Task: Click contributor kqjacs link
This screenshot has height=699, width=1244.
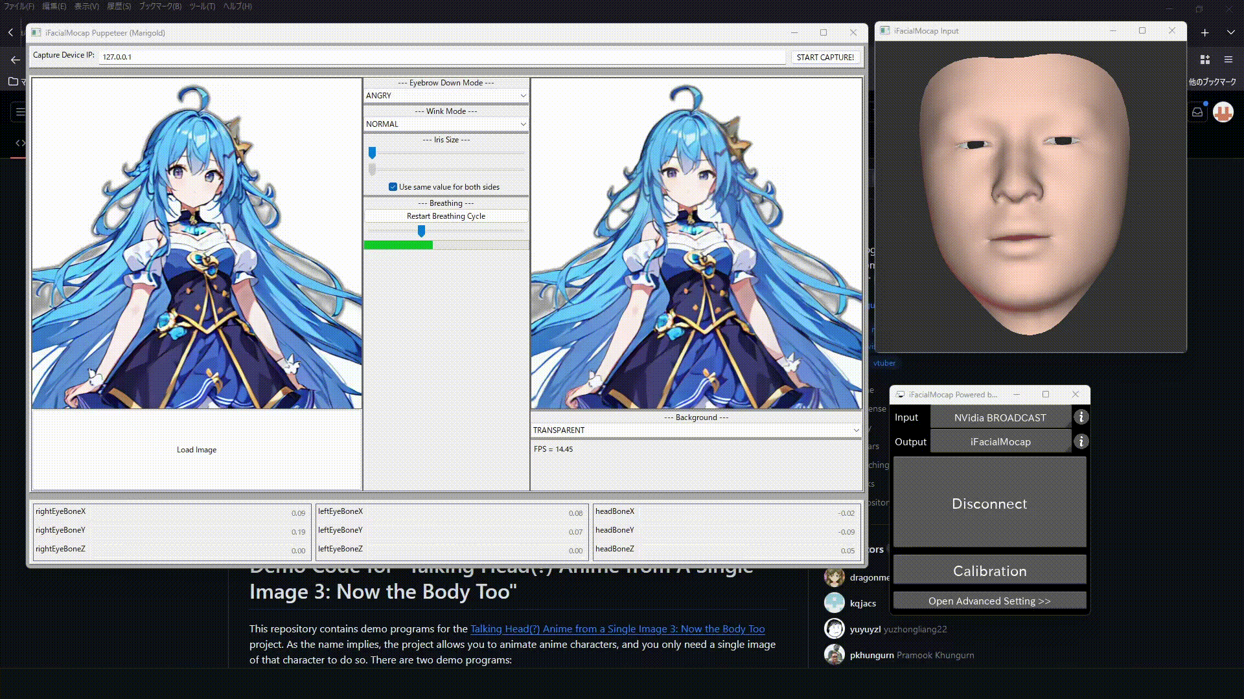Action: (862, 603)
